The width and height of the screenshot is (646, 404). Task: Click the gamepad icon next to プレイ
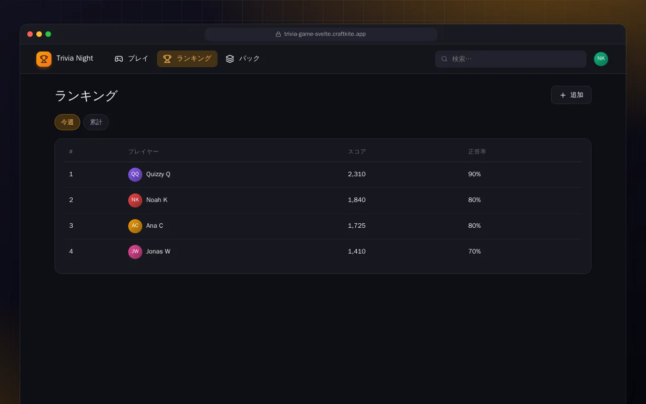119,59
